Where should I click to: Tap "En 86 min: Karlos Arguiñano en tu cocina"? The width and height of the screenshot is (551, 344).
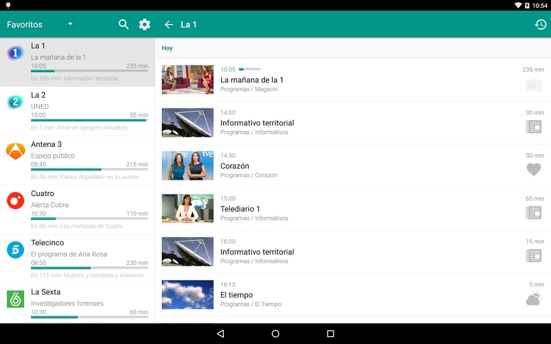click(84, 177)
